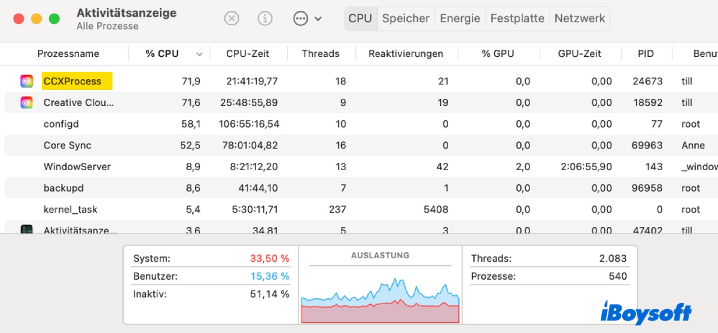Open the Netzwerk tab
The width and height of the screenshot is (718, 333).
(x=580, y=19)
